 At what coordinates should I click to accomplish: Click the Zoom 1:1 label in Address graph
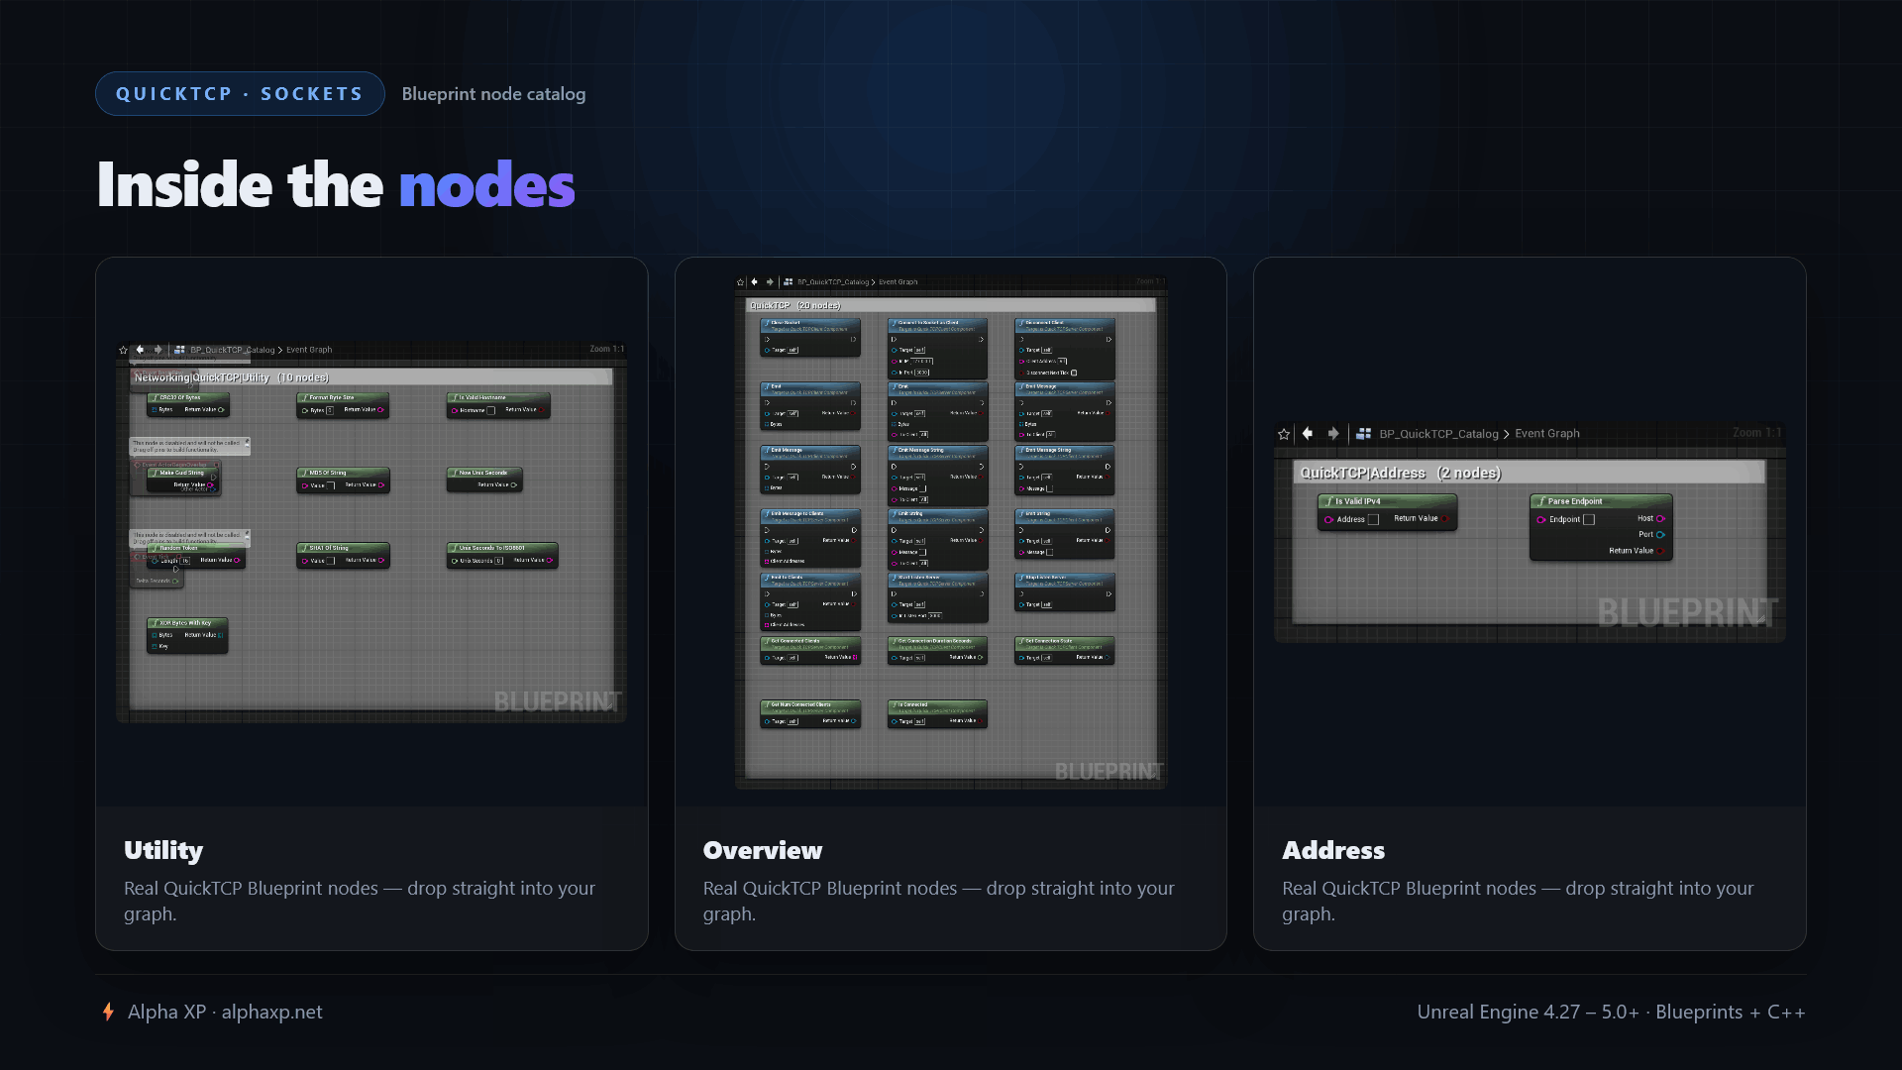click(x=1756, y=433)
